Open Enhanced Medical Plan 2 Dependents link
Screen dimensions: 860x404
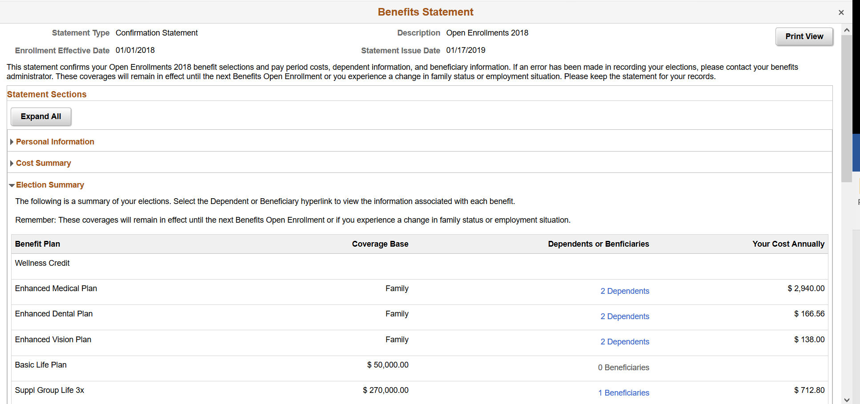click(625, 291)
